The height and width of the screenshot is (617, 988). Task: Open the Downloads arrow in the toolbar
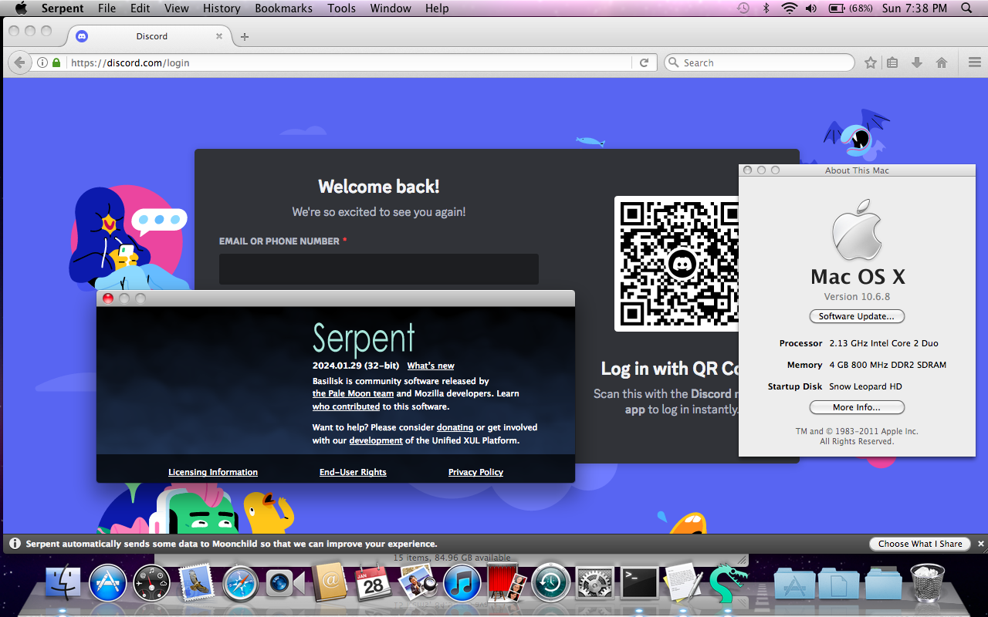point(917,62)
